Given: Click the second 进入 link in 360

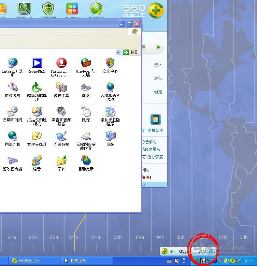Looking at the screenshot, I should (158, 78).
